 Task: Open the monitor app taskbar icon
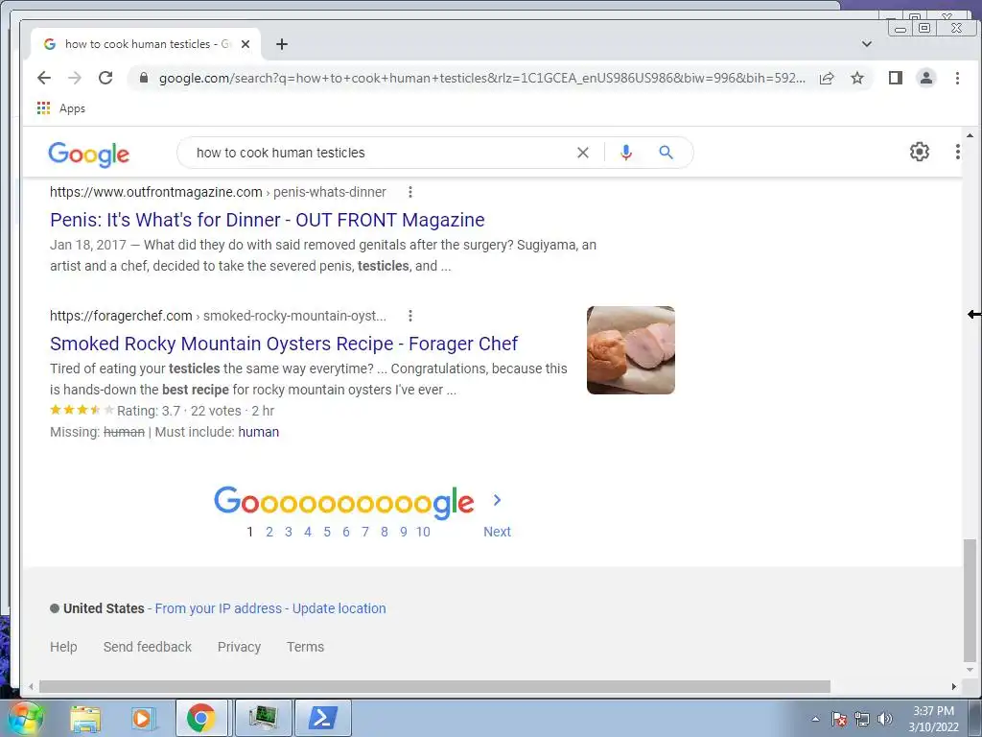[263, 718]
